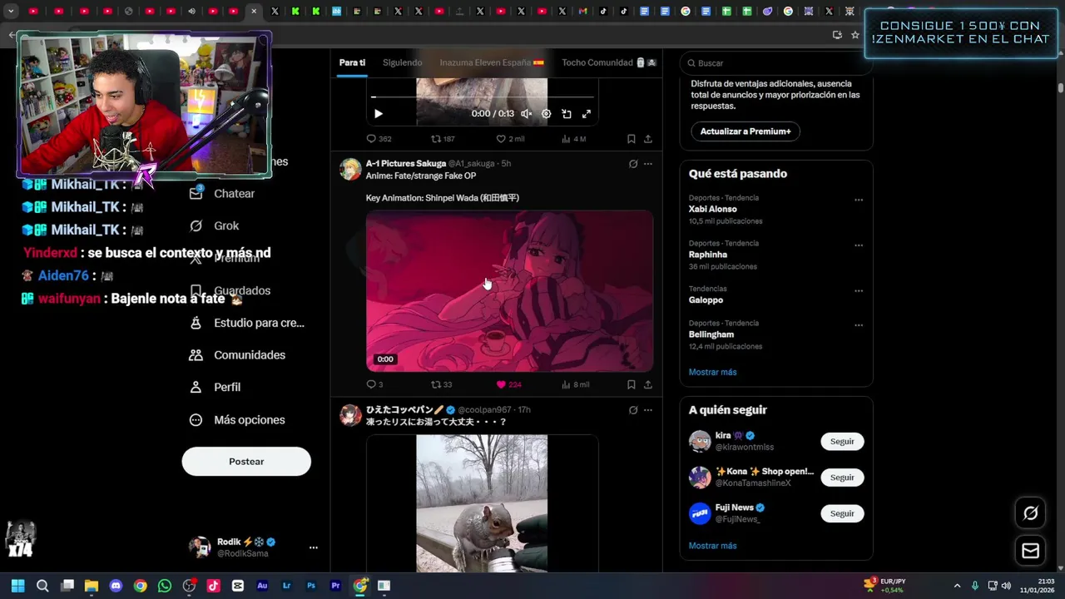The image size is (1065, 599).
Task: Open Discord from the taskbar
Action: [x=116, y=586]
